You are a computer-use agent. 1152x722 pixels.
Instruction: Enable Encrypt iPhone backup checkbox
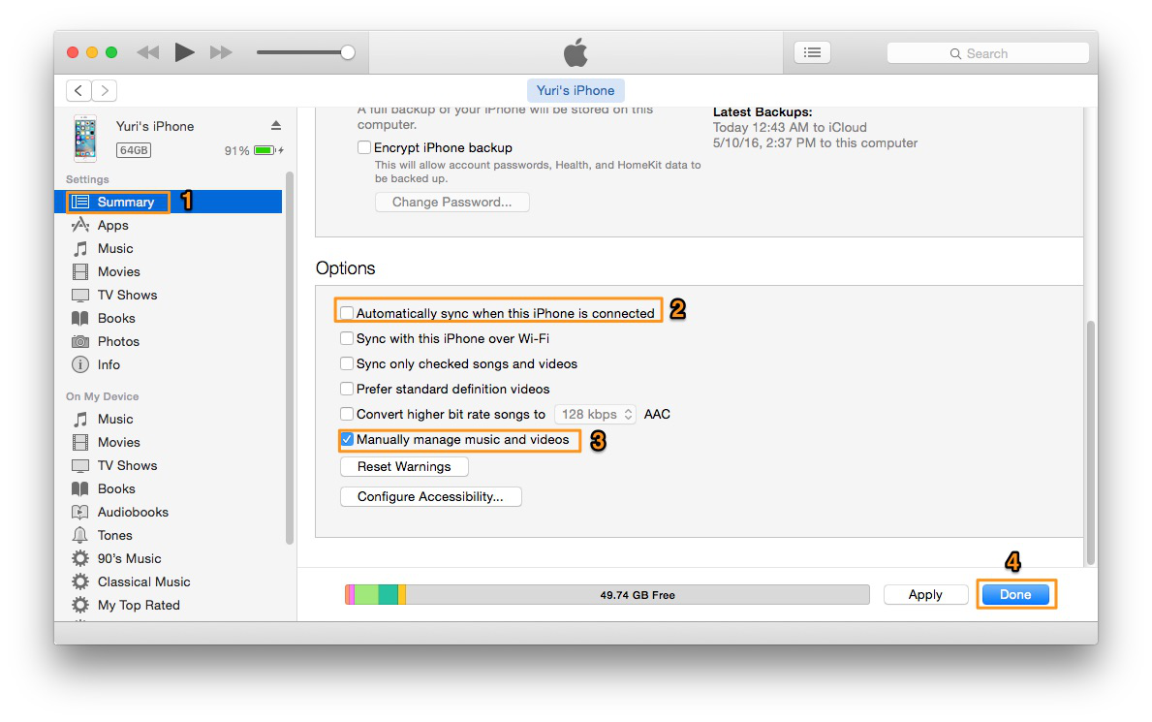tap(363, 147)
